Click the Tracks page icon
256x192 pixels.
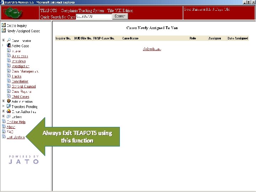(x=9, y=76)
